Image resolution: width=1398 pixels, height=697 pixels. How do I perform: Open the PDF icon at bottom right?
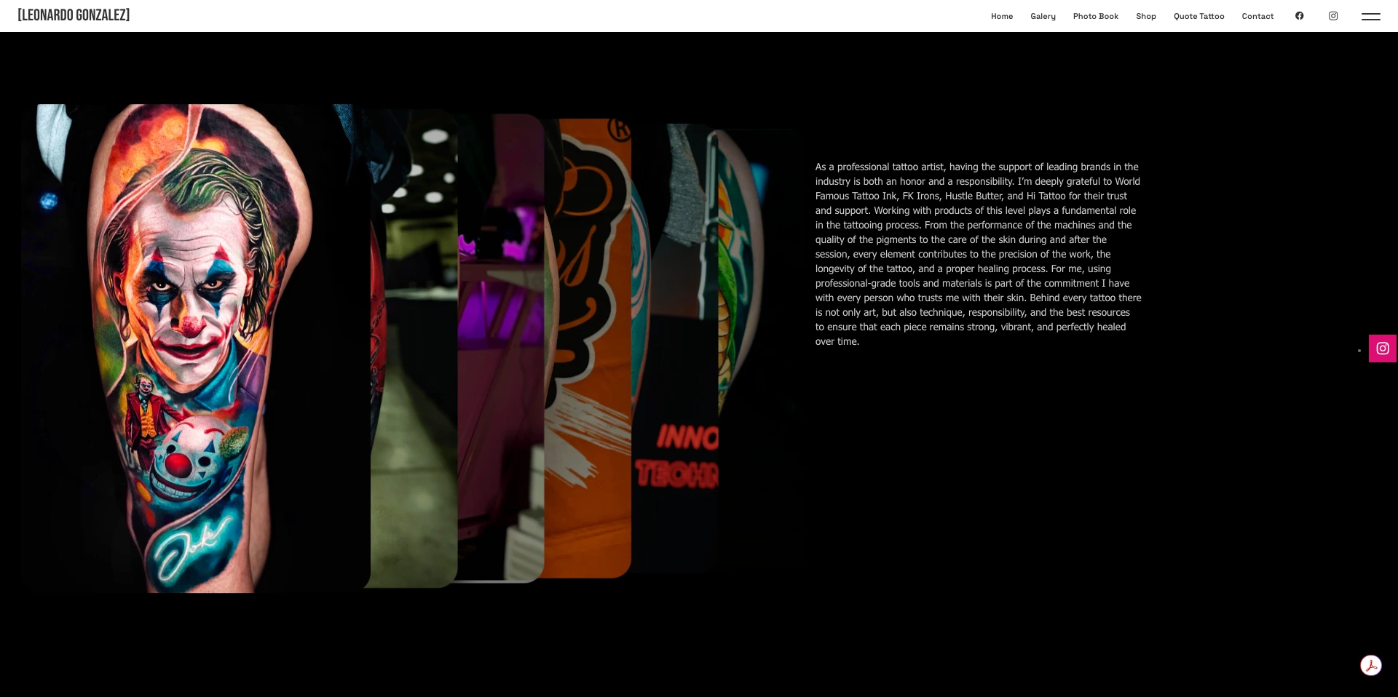tap(1371, 666)
